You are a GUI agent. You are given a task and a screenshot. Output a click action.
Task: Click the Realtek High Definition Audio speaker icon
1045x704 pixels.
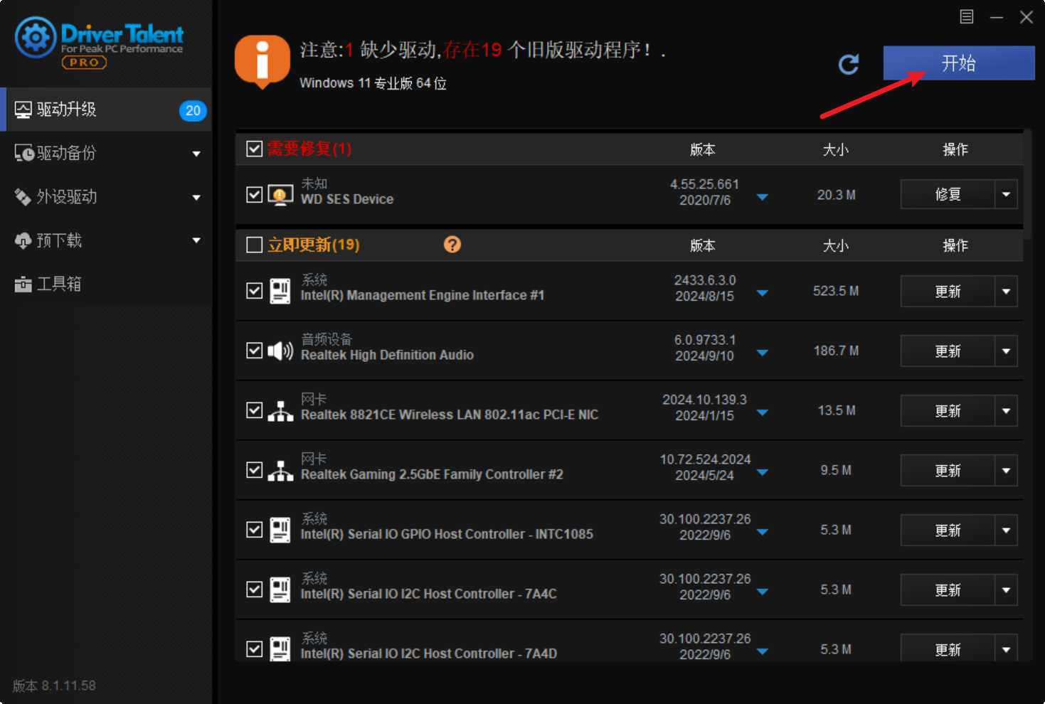pos(280,351)
